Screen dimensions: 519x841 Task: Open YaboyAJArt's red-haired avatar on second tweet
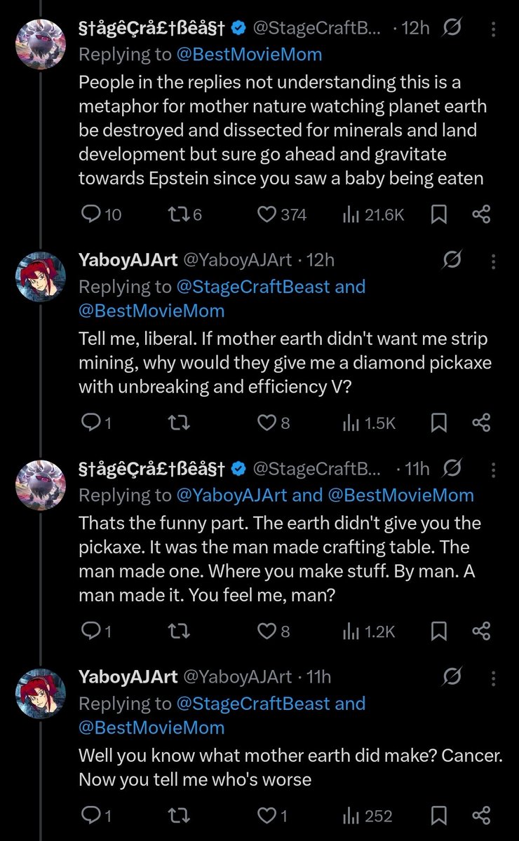click(x=41, y=276)
